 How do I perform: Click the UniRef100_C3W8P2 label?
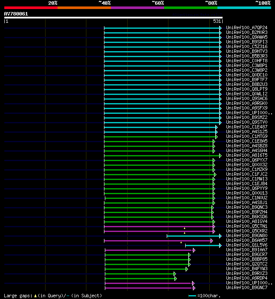(x=247, y=70)
